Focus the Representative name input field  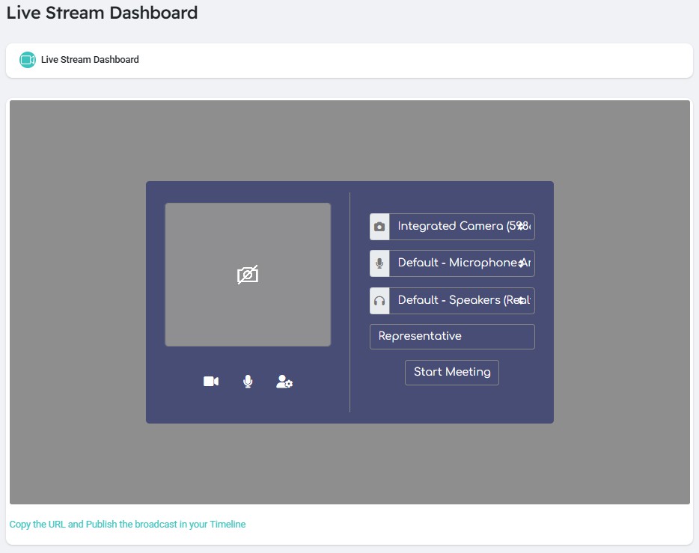452,337
